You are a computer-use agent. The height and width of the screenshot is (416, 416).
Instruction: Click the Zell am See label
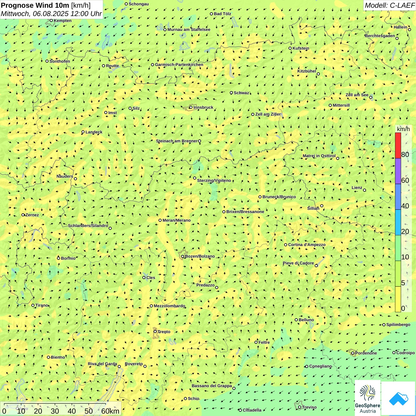[357, 95]
